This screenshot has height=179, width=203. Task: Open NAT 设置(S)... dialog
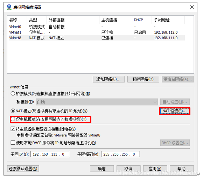coord(175,111)
